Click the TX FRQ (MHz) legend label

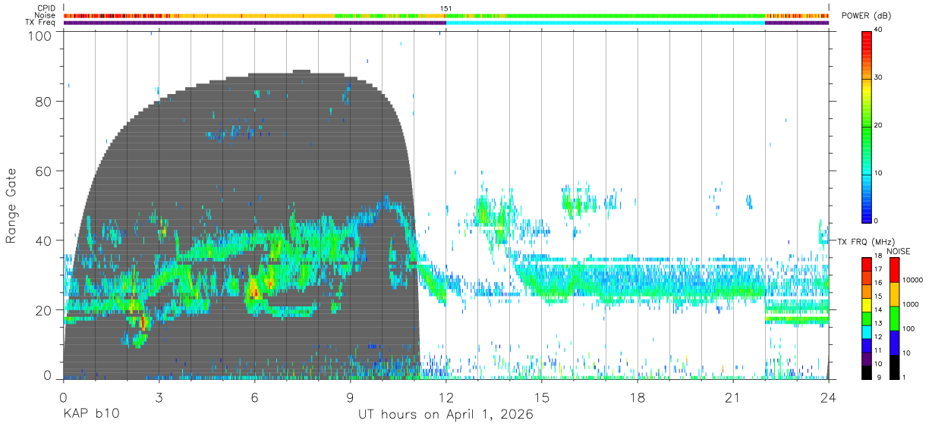pyautogui.click(x=867, y=241)
